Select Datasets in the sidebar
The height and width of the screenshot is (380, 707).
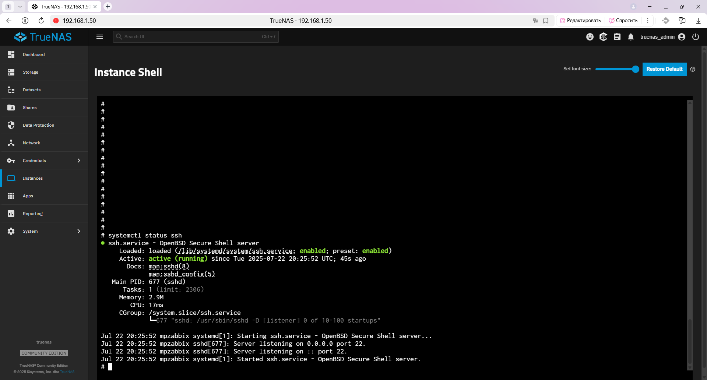(44, 90)
